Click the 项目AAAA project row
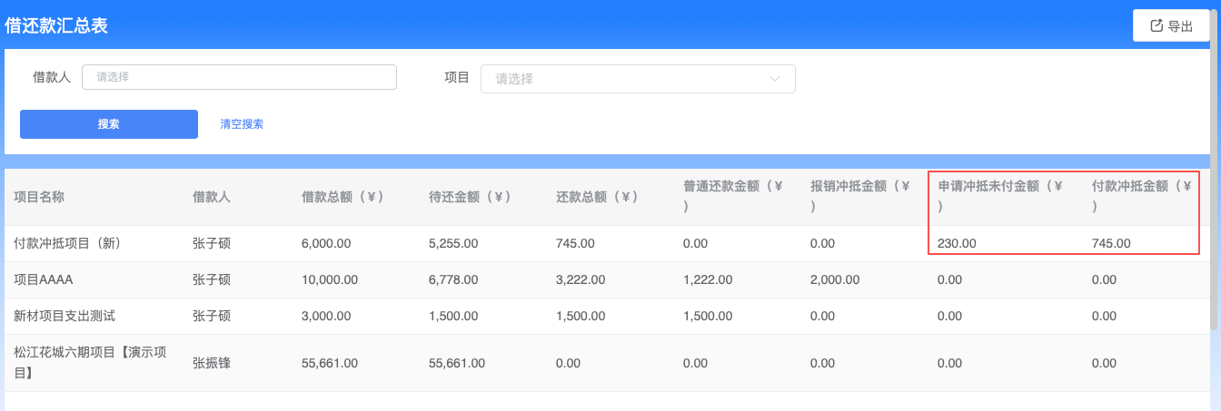The width and height of the screenshot is (1221, 411). click(44, 279)
